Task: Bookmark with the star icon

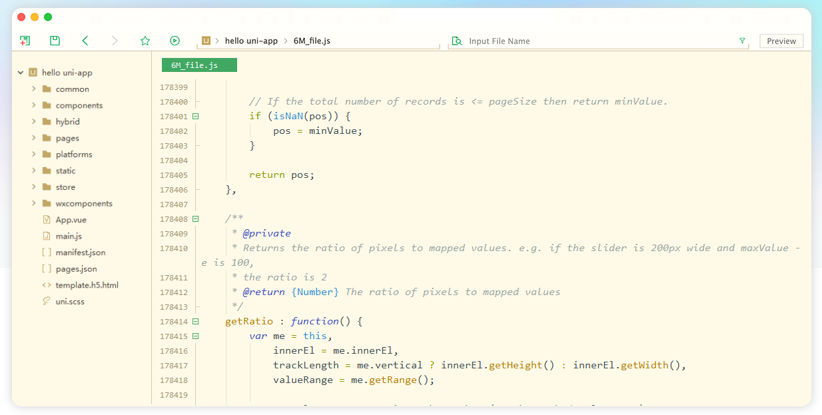Action: pyautogui.click(x=145, y=41)
